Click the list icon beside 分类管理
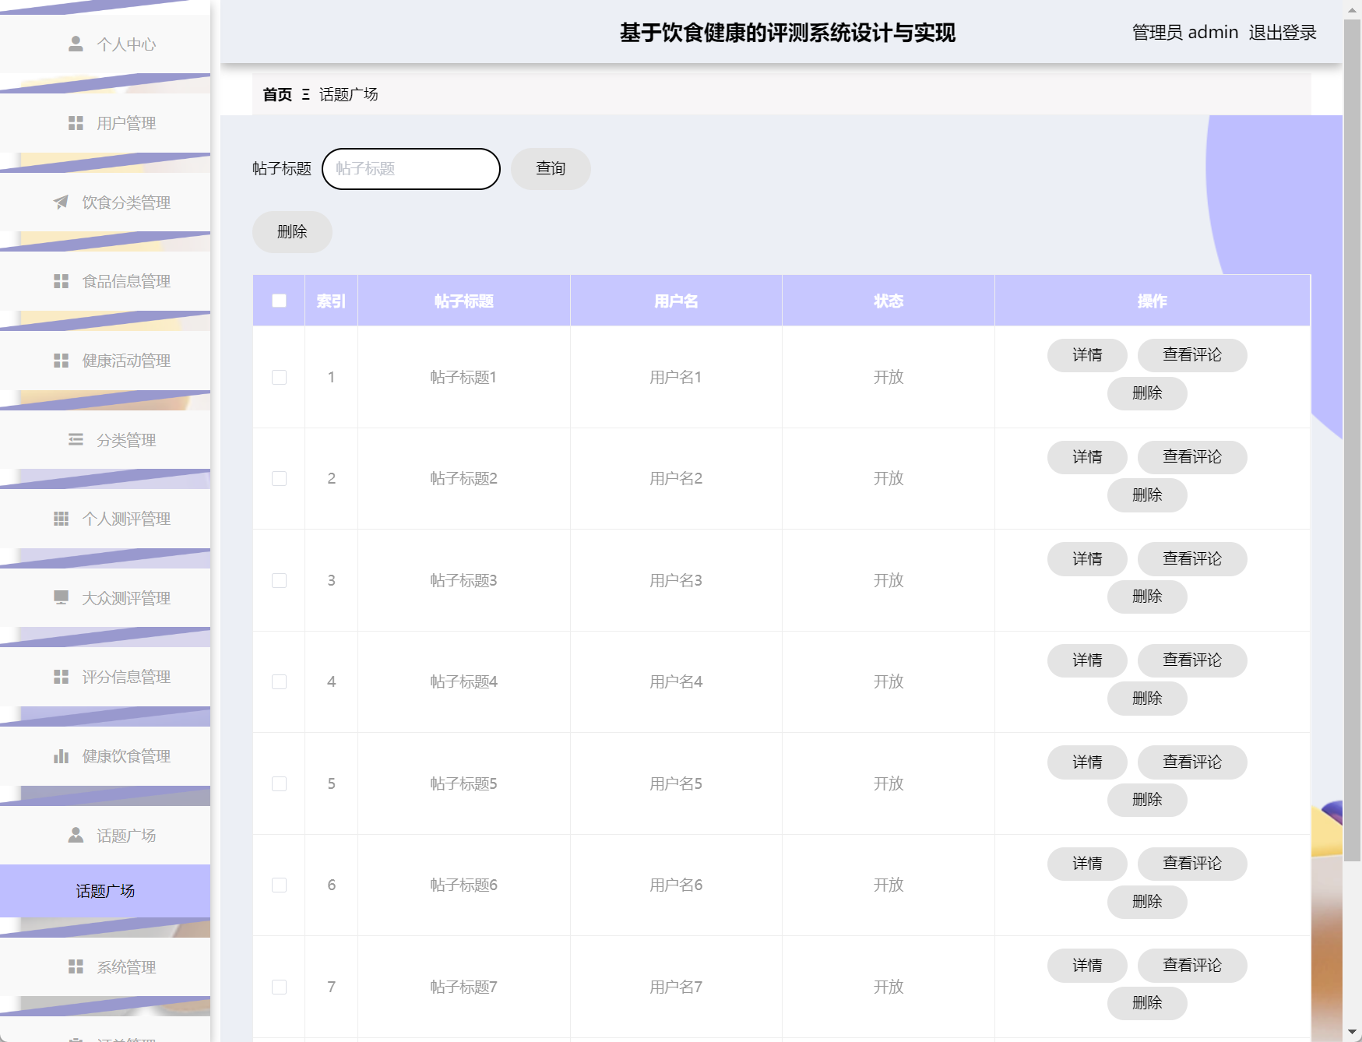Screen dimensions: 1362x1042 [76, 440]
